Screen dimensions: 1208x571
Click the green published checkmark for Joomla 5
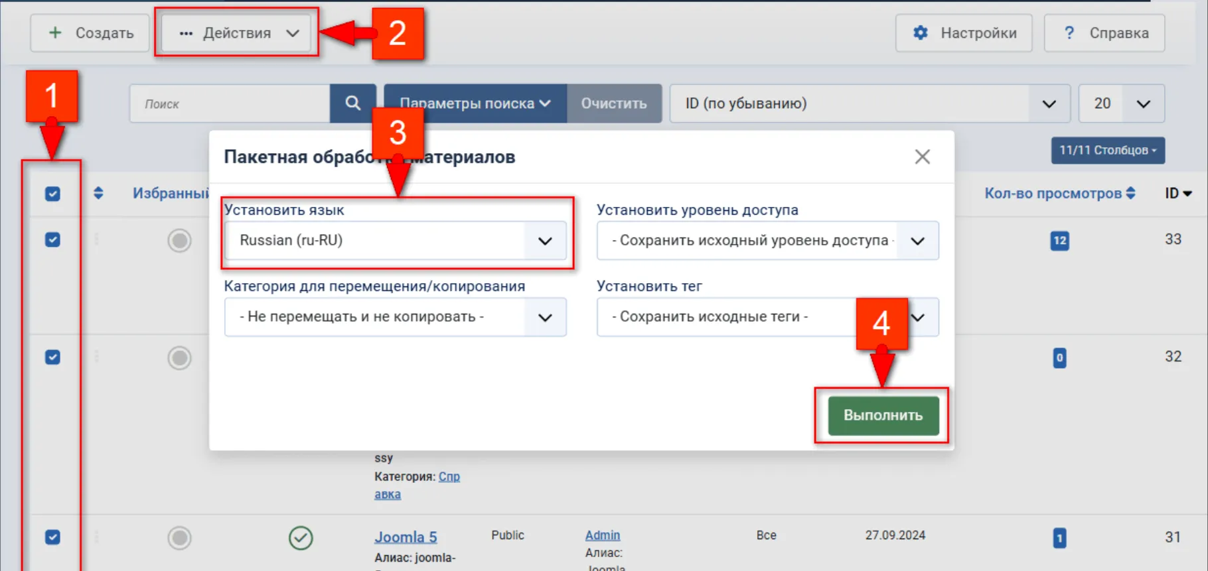click(x=301, y=538)
